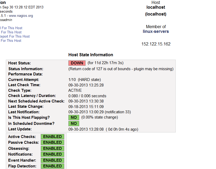Open the link directly above Report For This Host

point(11,32)
